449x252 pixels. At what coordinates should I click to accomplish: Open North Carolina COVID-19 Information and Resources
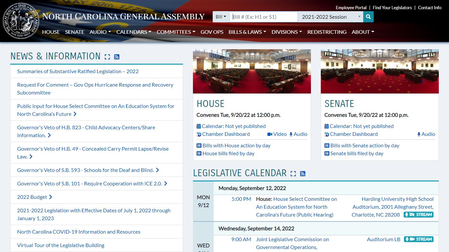coord(79,232)
